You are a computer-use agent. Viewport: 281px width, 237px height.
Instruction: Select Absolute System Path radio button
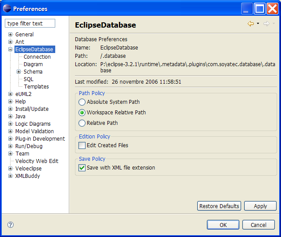tap(82, 102)
